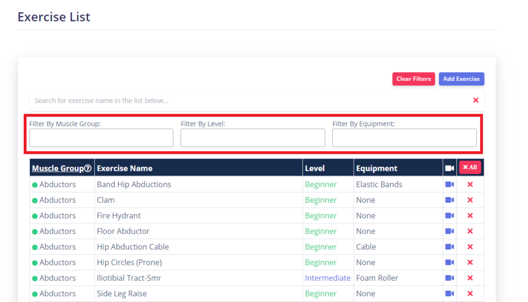The width and height of the screenshot is (528, 302).
Task: Click the Clear Filters button
Action: point(414,79)
